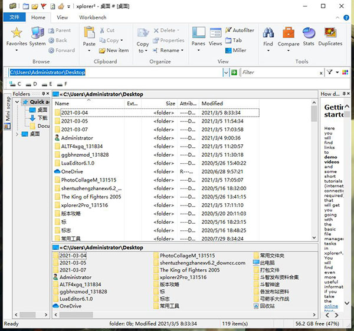Switch to the Home ribbon tab

38,18
